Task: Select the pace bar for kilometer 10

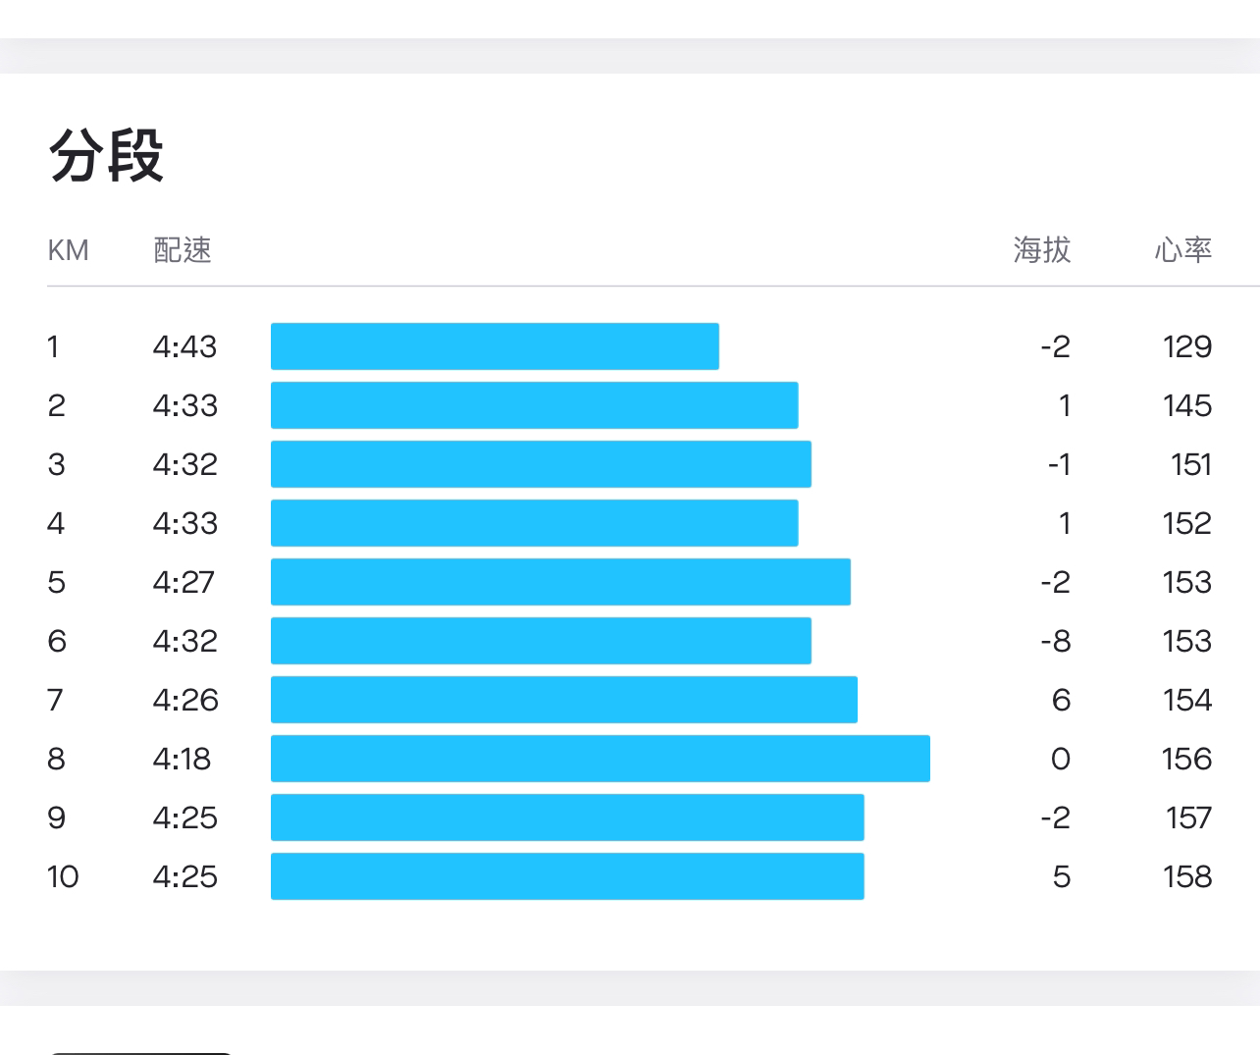Action: (x=567, y=876)
